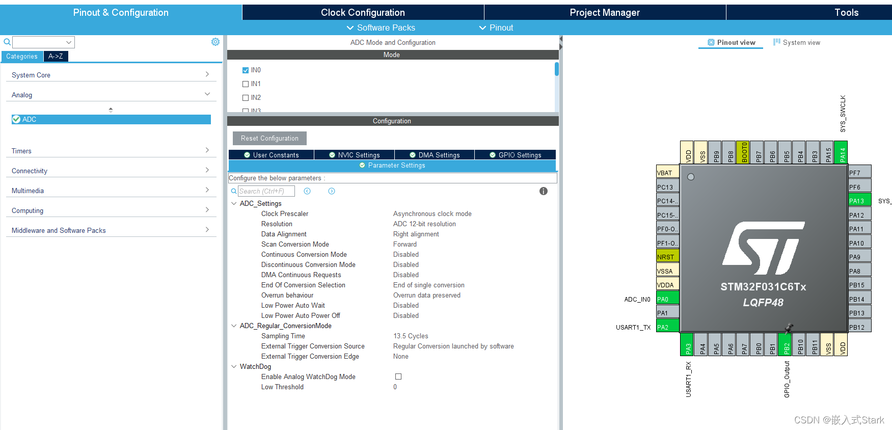Click the previous search result arrow
Image resolution: width=892 pixels, height=430 pixels.
coord(307,191)
